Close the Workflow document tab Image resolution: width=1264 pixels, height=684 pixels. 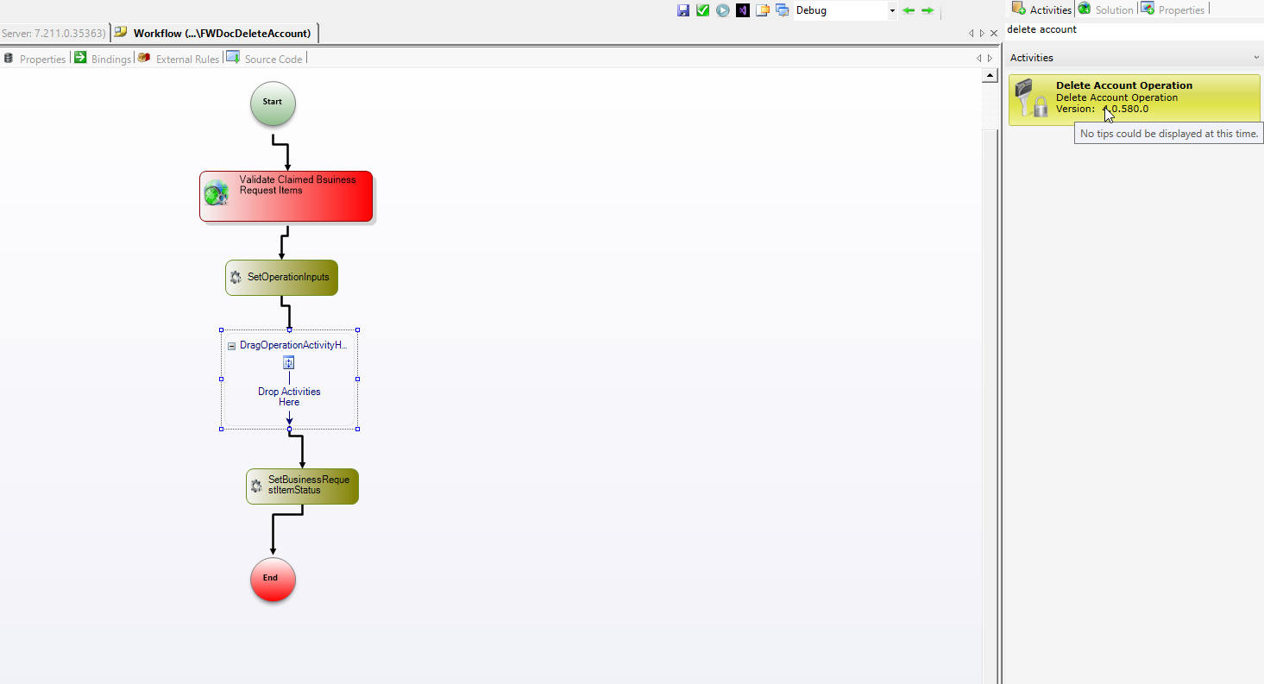(x=994, y=34)
